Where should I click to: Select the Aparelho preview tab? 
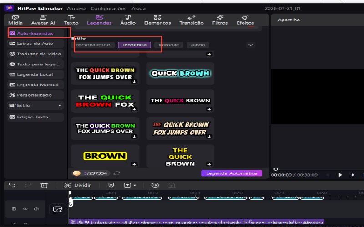[x=289, y=20]
